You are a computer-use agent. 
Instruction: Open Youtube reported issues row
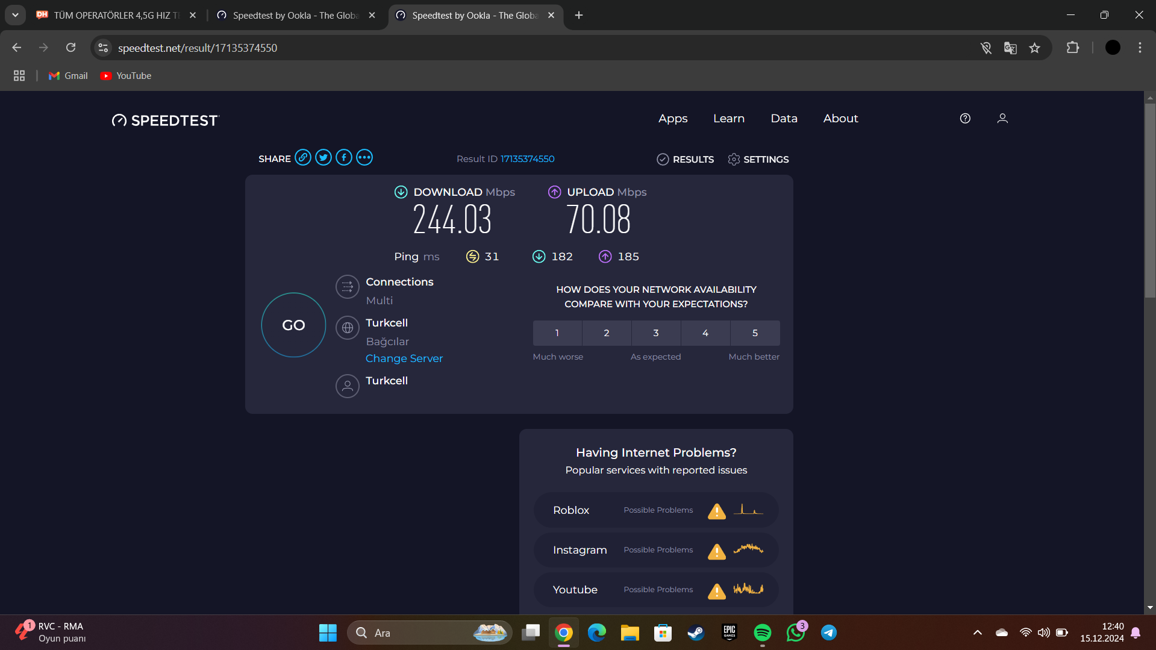[x=656, y=590]
